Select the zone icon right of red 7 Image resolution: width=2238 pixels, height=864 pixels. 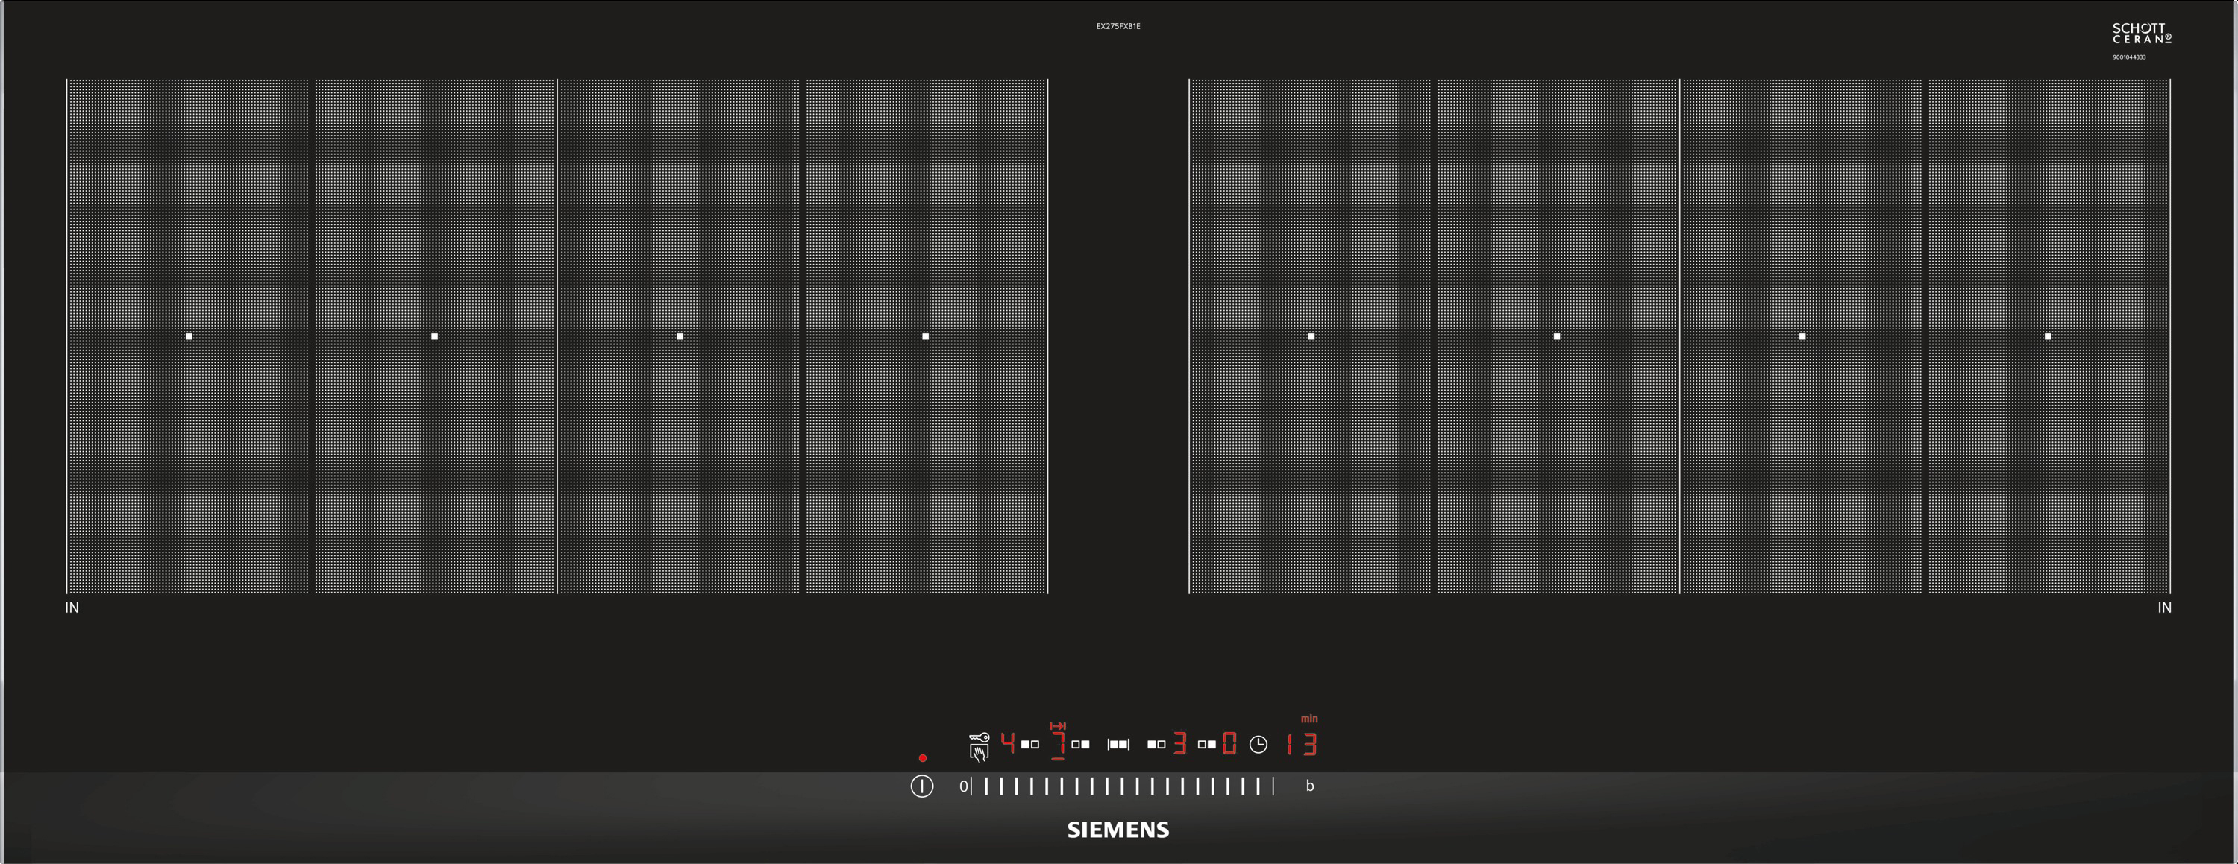tap(1081, 744)
